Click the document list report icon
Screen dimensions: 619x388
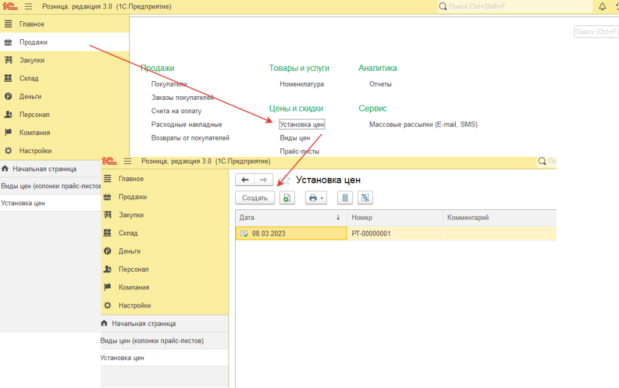point(345,198)
